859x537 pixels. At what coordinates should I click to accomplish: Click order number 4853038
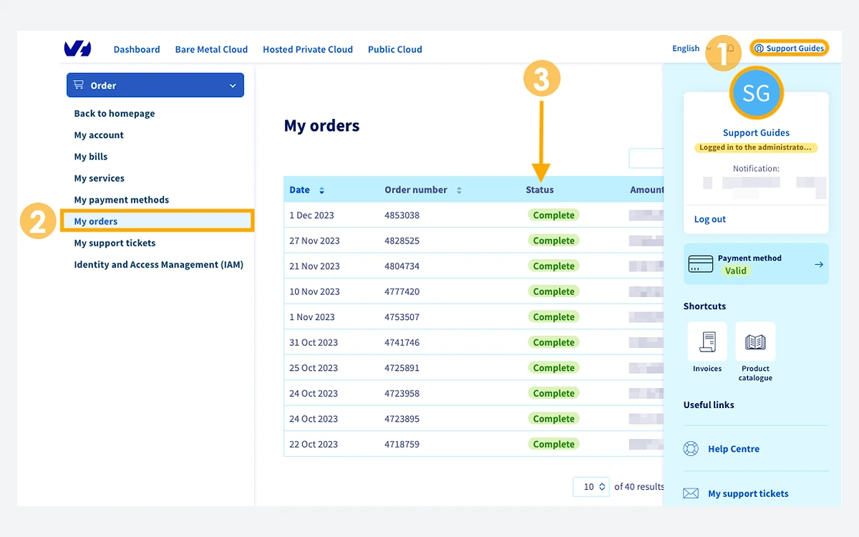[x=402, y=215]
